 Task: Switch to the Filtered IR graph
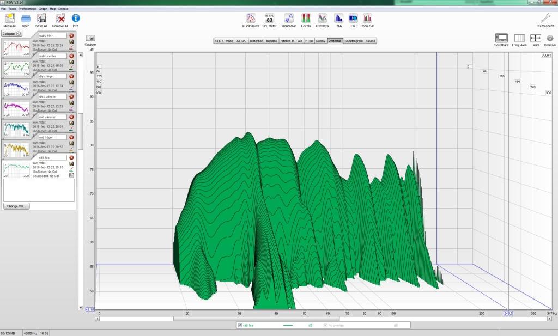[287, 41]
